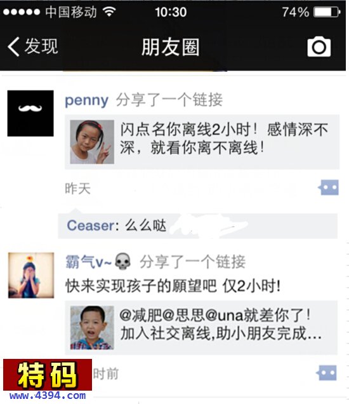Open comment bubble on penny's post
Viewport: 349px width, 404px height.
coord(329,187)
